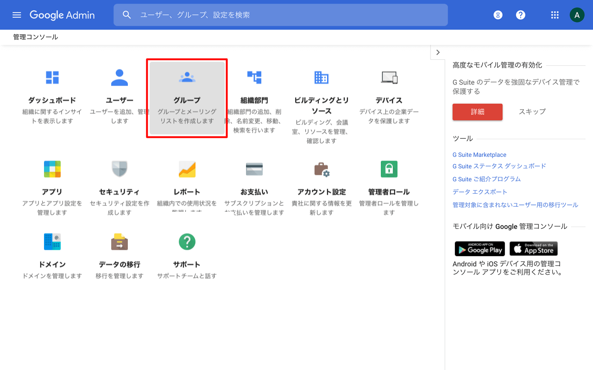The width and height of the screenshot is (593, 370).
Task: Click the デバイス label text
Action: pyautogui.click(x=389, y=100)
